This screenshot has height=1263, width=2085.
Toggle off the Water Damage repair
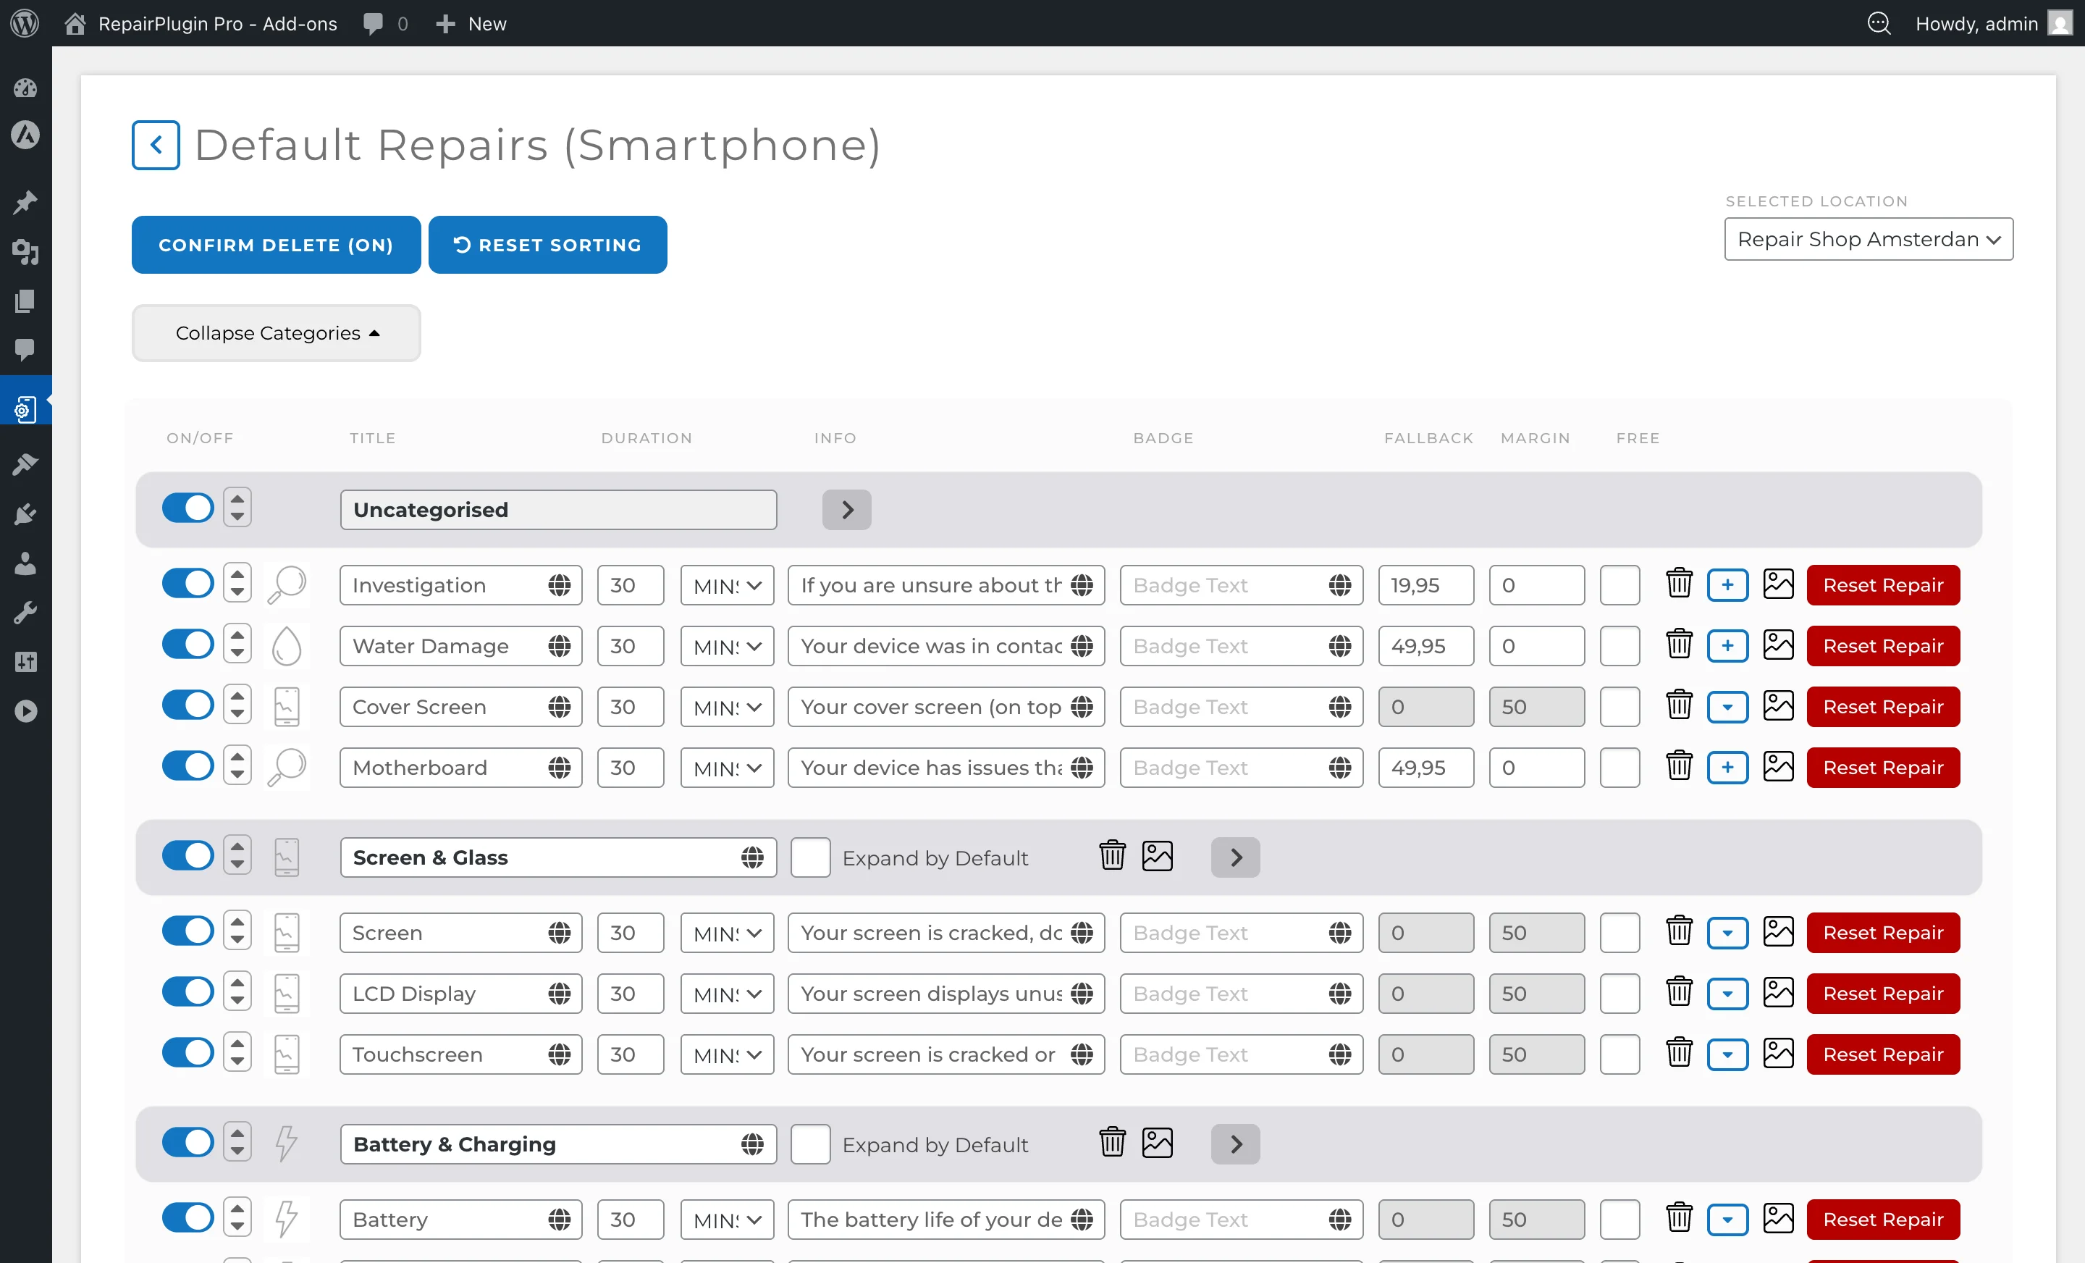click(x=187, y=645)
